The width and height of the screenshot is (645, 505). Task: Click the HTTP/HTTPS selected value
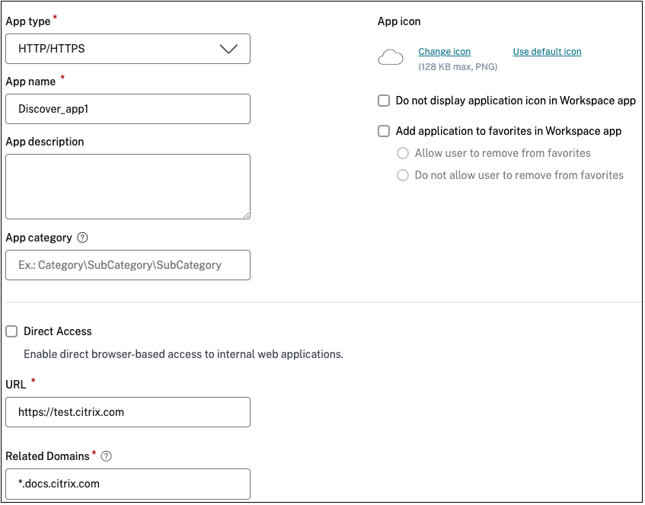pos(52,49)
